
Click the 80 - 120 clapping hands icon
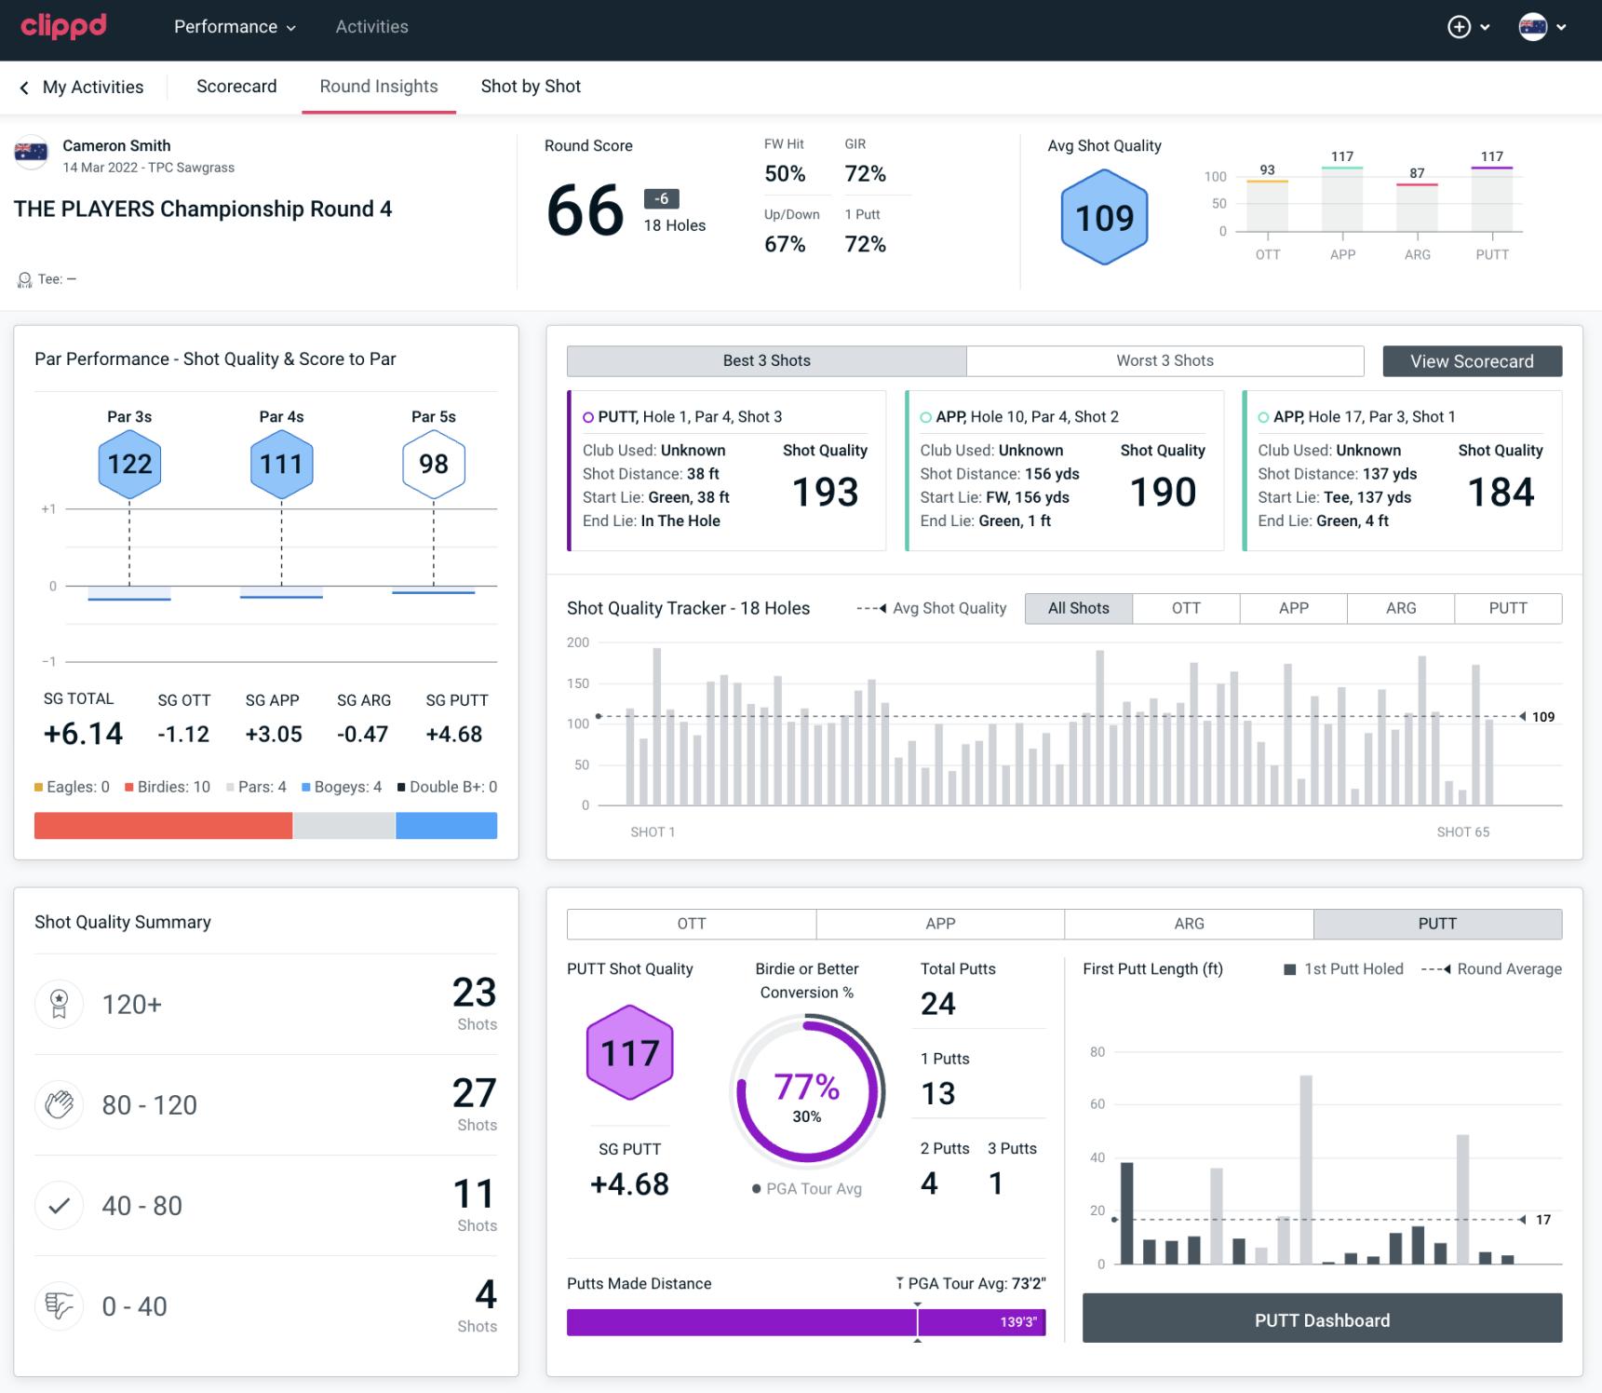(x=59, y=1104)
